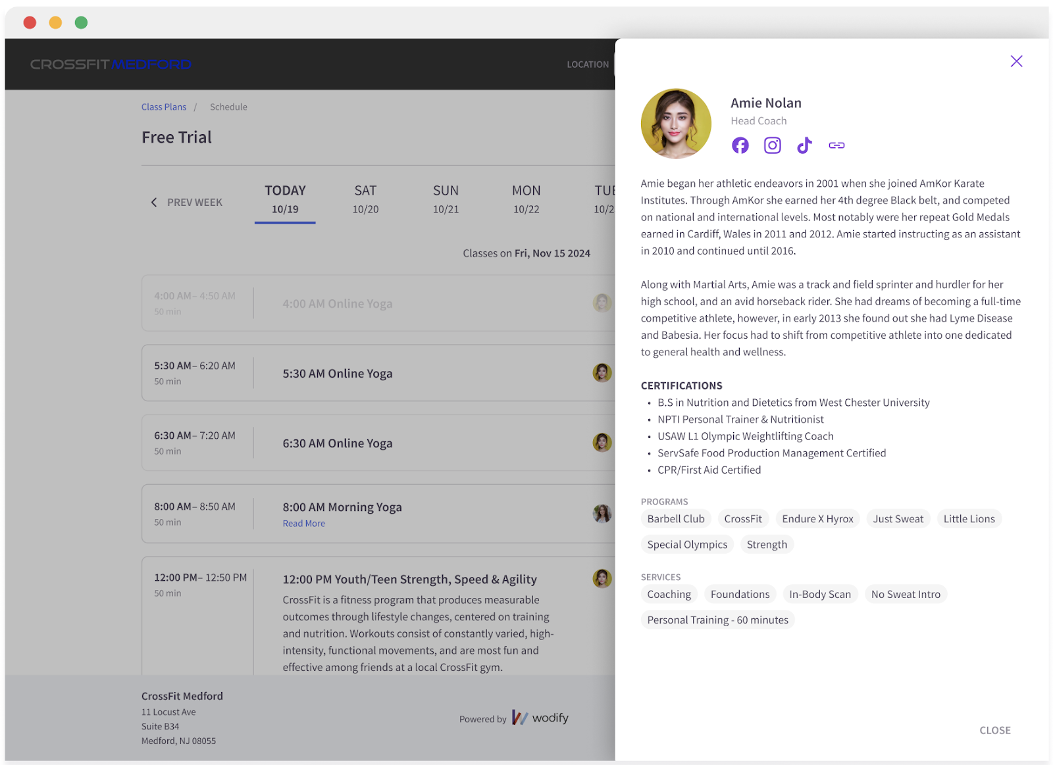Click CPR/First Aid Certified item
Viewport: 1053px width, 765px height.
[x=709, y=470]
